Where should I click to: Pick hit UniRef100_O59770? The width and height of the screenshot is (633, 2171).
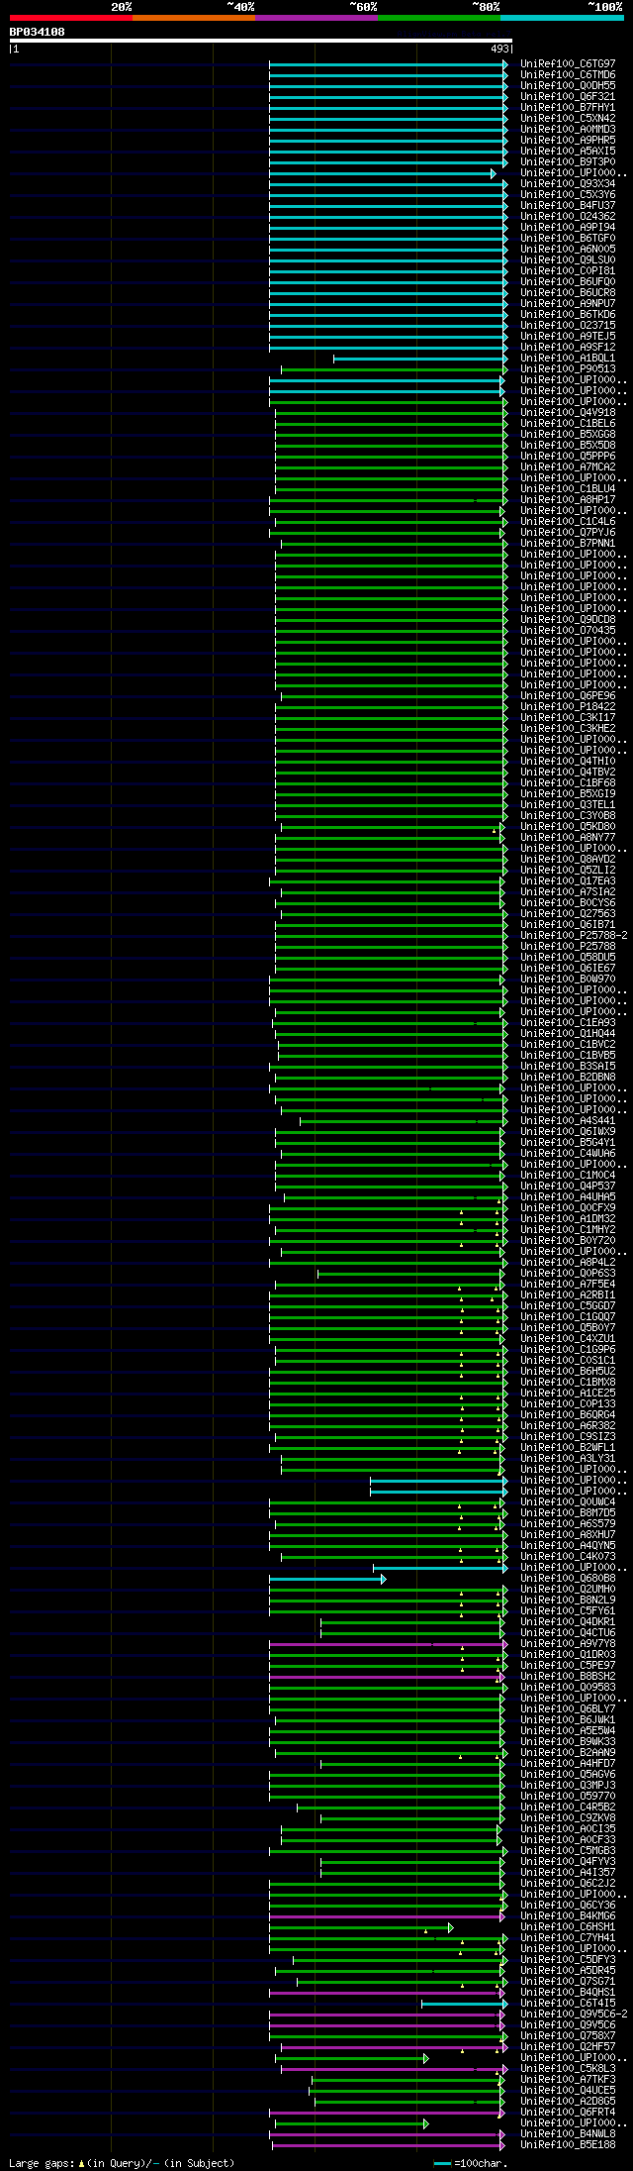[568, 1797]
